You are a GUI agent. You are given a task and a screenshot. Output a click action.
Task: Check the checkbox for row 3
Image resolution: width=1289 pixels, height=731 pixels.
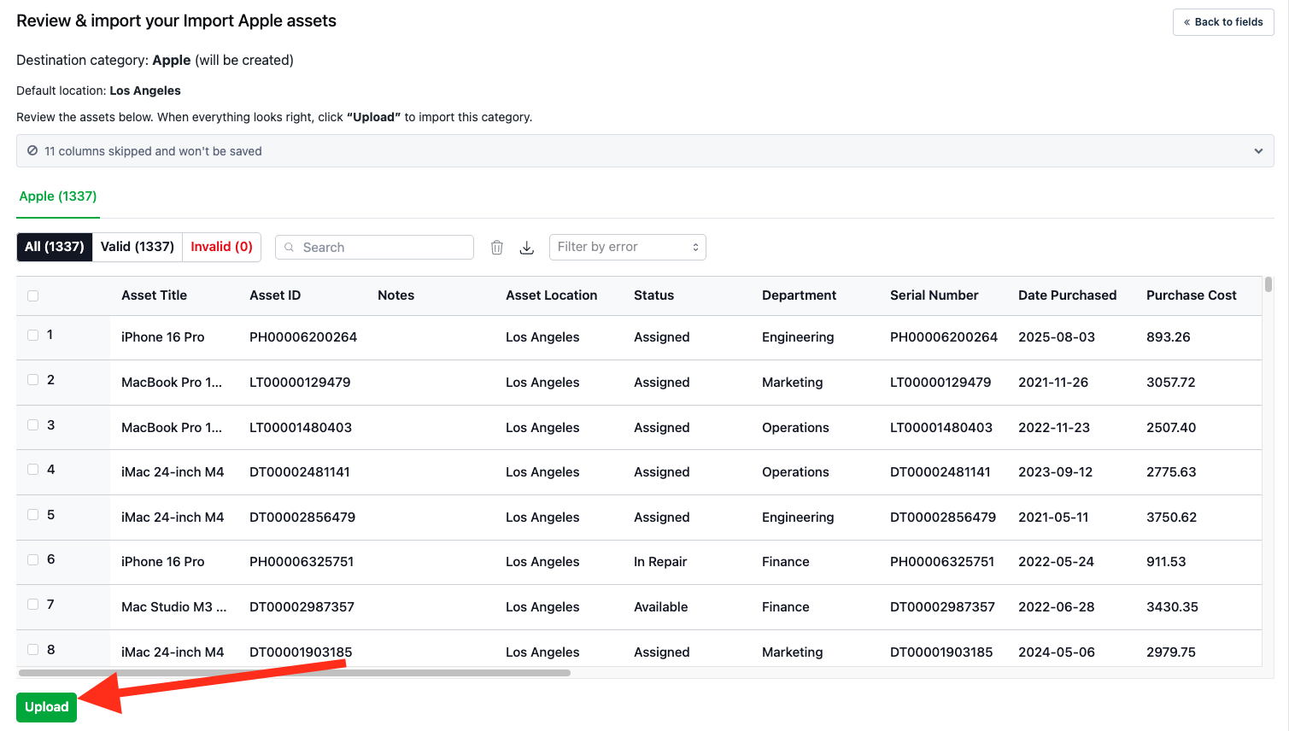32,425
